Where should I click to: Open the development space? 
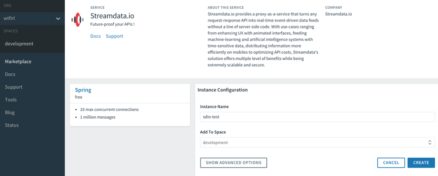tap(19, 43)
